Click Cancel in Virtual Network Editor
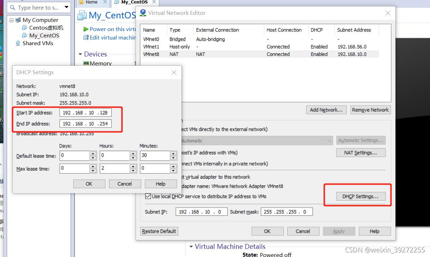The width and height of the screenshot is (430, 257). pos(303,231)
